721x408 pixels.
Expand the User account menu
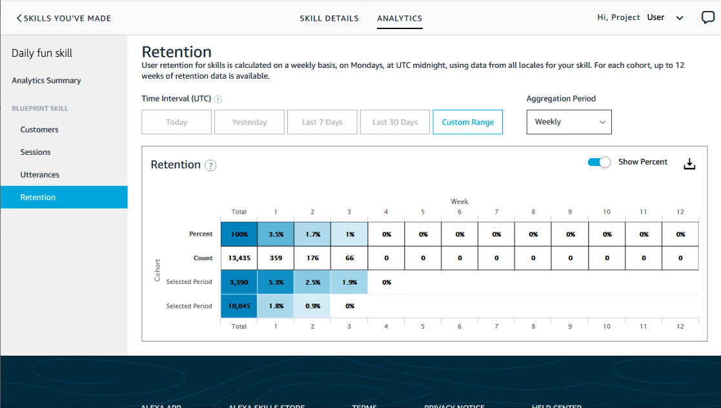[x=680, y=17]
